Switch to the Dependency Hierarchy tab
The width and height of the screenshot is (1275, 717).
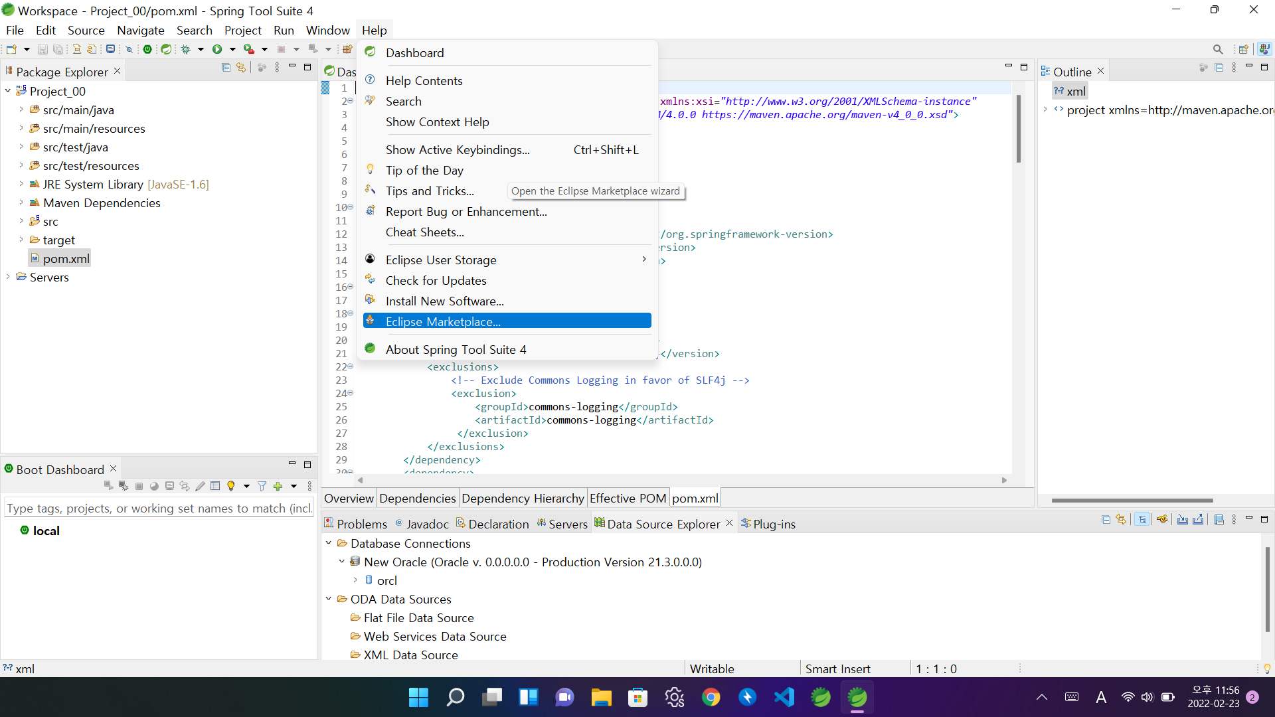523,499
